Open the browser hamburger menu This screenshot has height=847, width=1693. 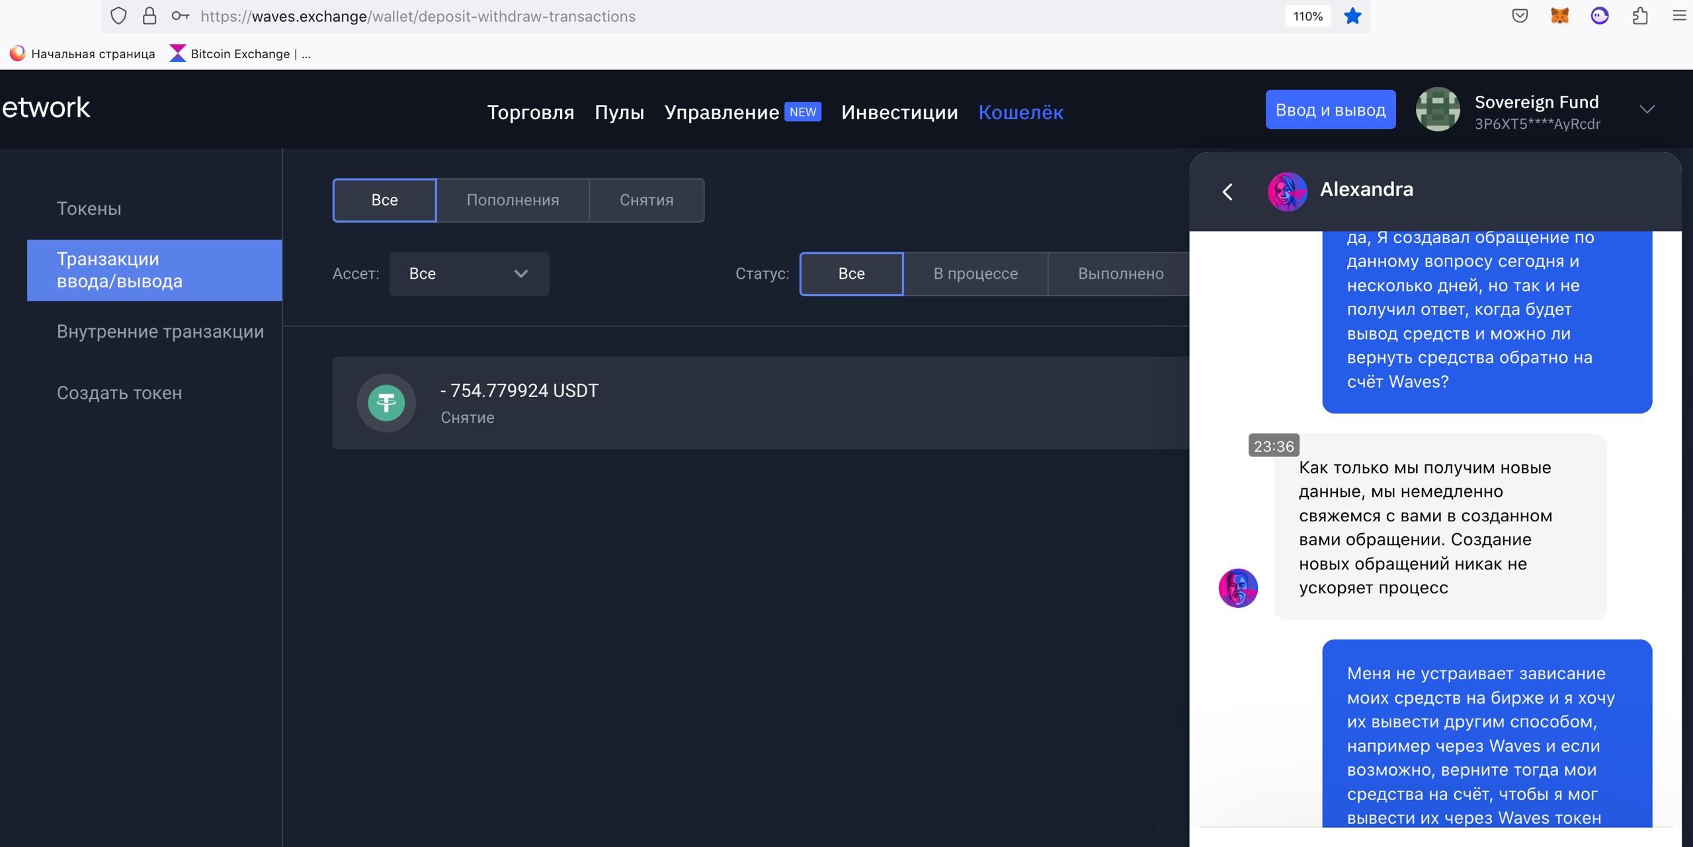[x=1678, y=16]
